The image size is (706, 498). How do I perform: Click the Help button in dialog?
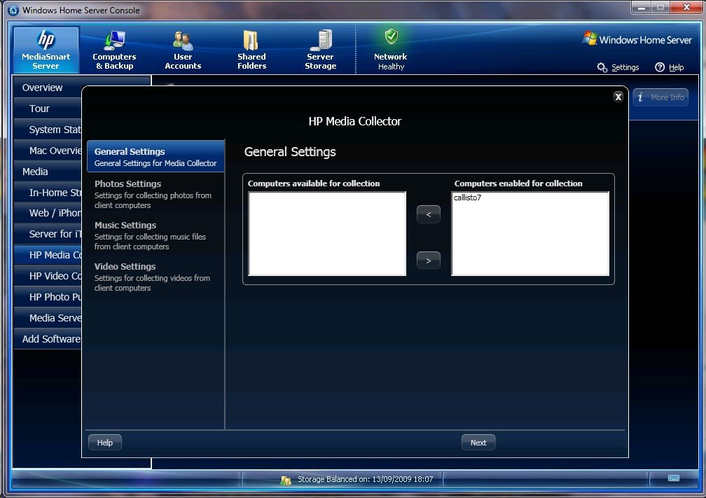coord(105,443)
